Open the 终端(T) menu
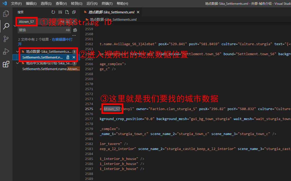The height and width of the screenshot is (181, 291). click(x=107, y=4)
